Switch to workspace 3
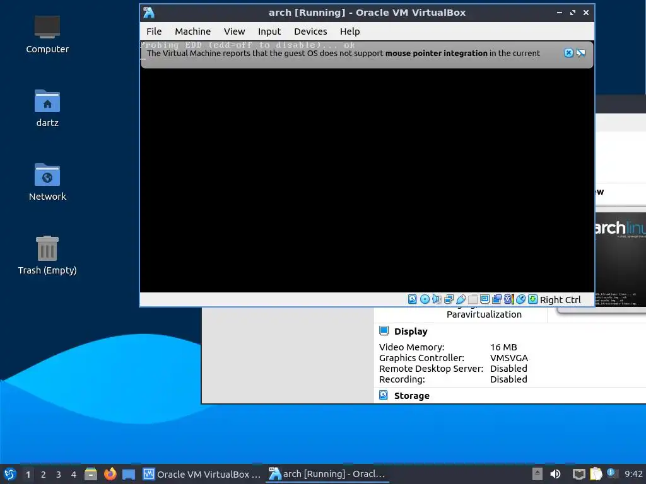Viewport: 646px width, 484px height. [59, 475]
